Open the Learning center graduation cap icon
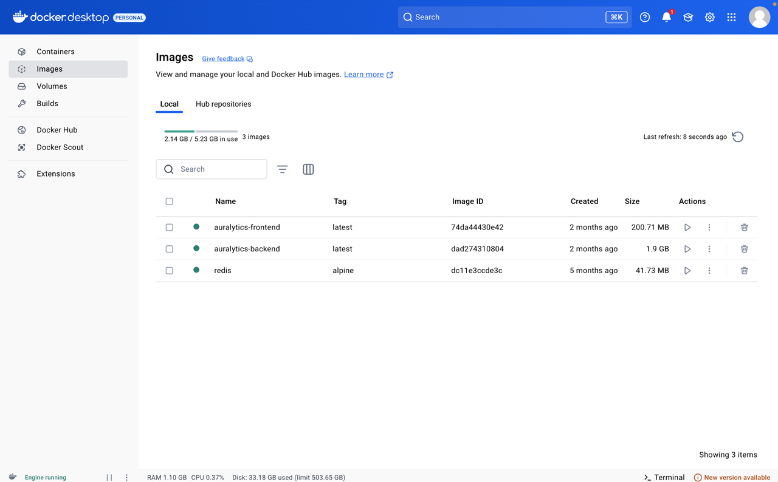Image resolution: width=778 pixels, height=482 pixels. [x=688, y=17]
